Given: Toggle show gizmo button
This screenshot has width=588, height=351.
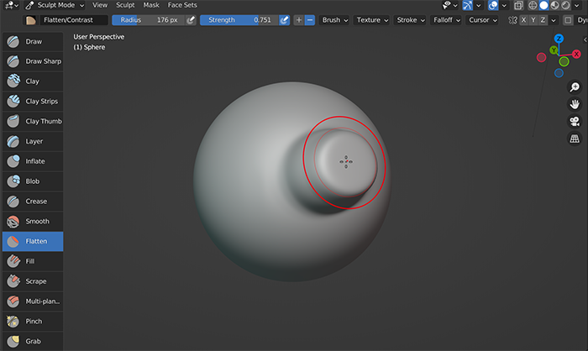Looking at the screenshot, I should [x=468, y=5].
